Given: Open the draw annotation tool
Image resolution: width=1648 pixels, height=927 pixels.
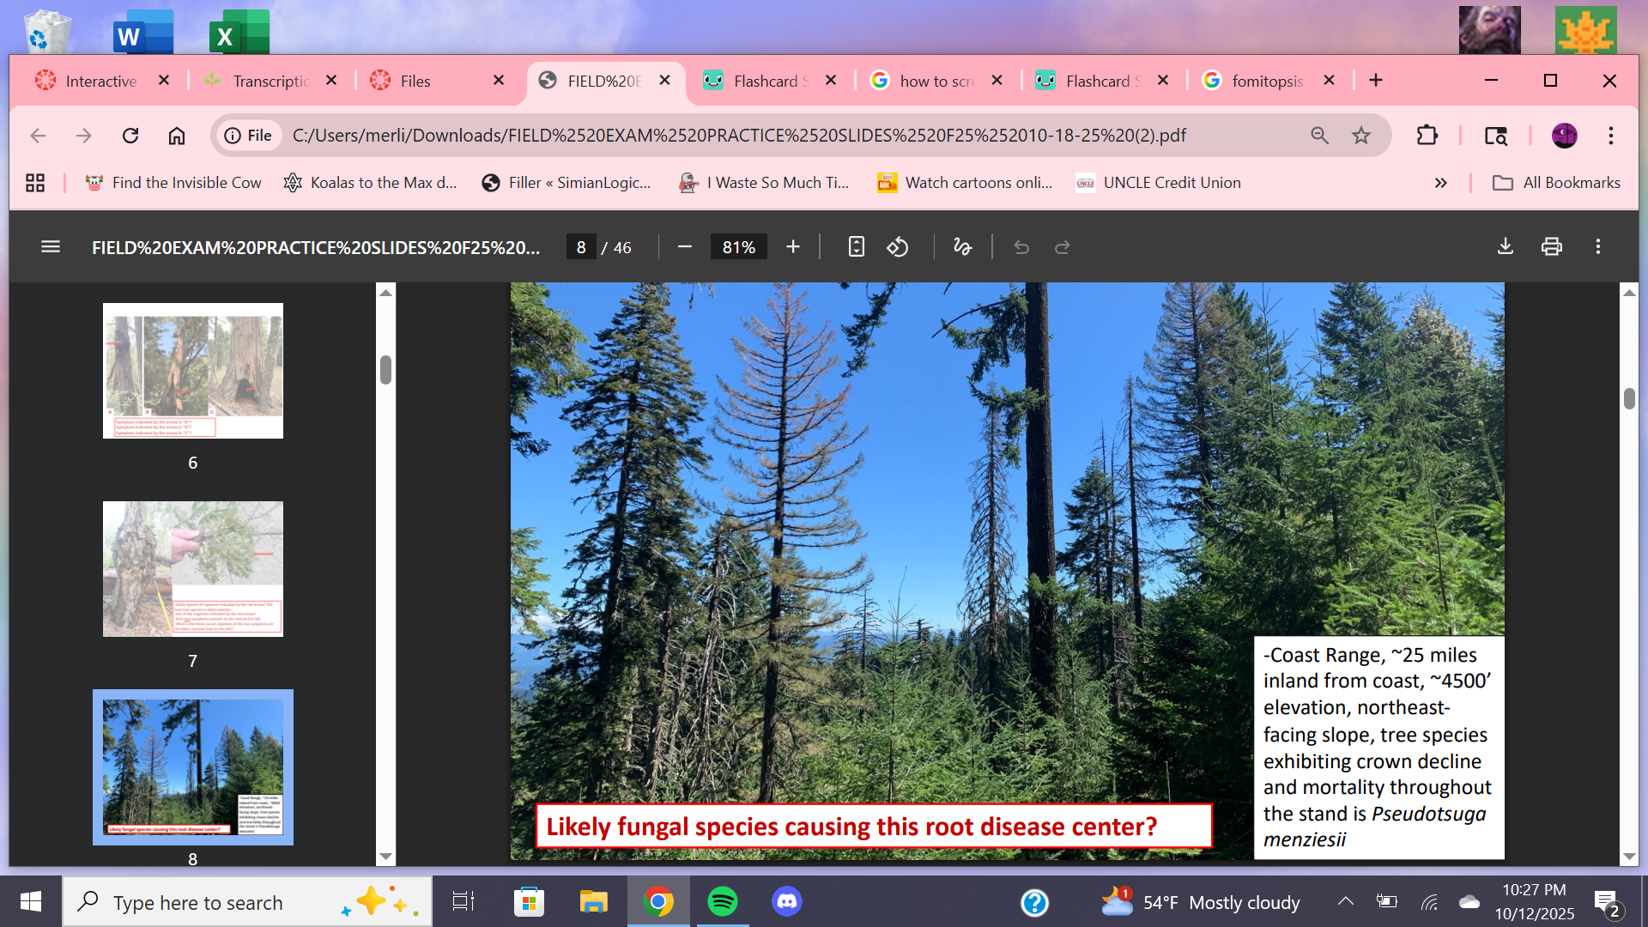Looking at the screenshot, I should (962, 247).
